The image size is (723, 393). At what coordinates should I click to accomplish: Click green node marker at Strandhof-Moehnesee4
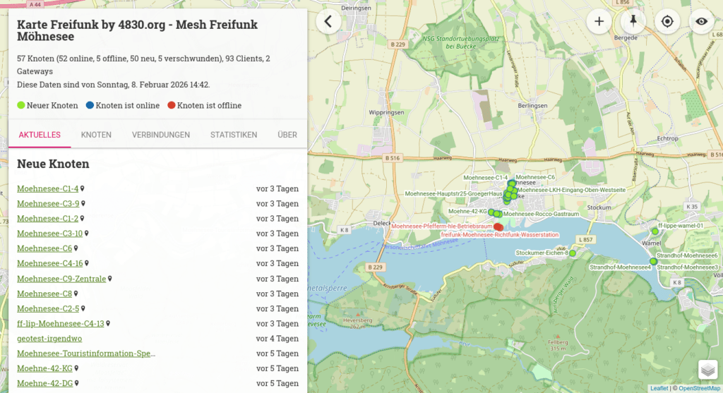pos(653,262)
